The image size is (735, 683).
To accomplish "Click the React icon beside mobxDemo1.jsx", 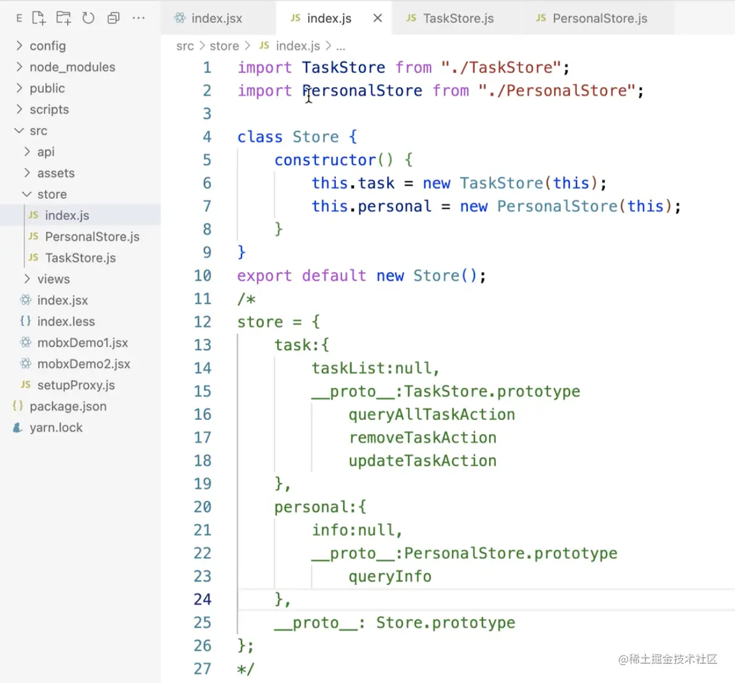I will point(26,342).
